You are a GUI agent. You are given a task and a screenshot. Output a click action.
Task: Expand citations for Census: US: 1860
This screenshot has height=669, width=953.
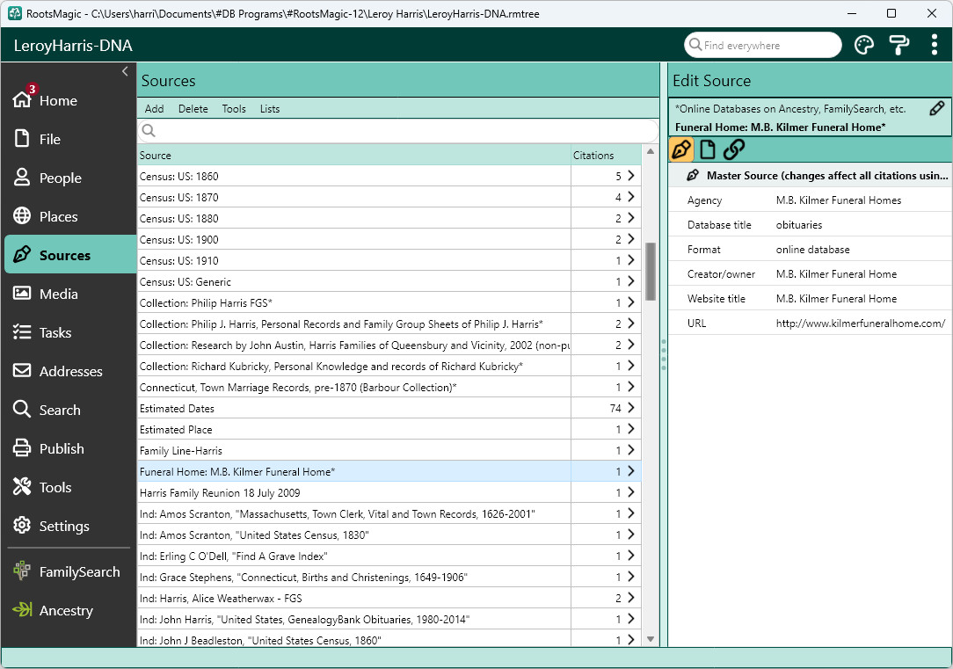point(630,176)
